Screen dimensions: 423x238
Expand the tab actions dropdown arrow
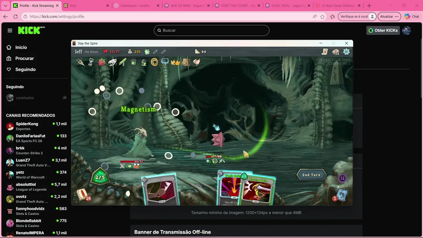[x=5, y=6]
